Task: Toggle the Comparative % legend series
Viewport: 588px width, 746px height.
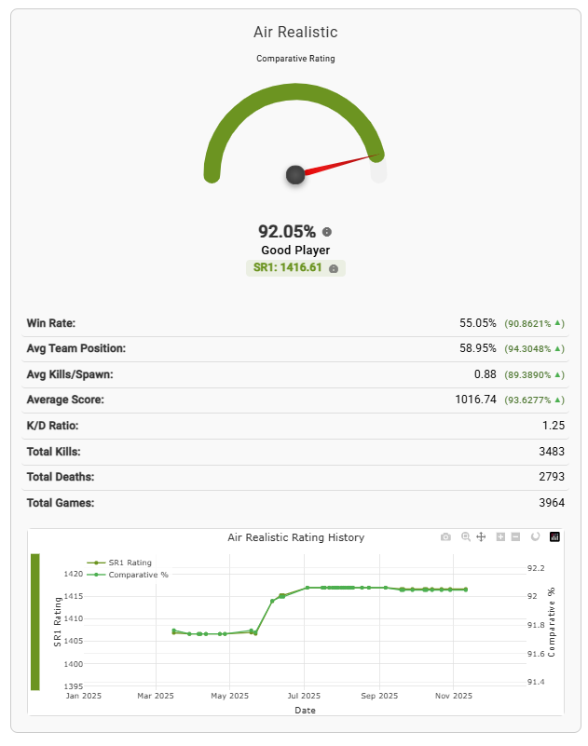Action: click(137, 575)
